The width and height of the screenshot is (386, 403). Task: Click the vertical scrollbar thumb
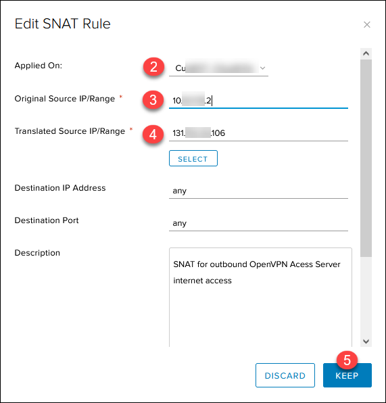tap(366, 158)
